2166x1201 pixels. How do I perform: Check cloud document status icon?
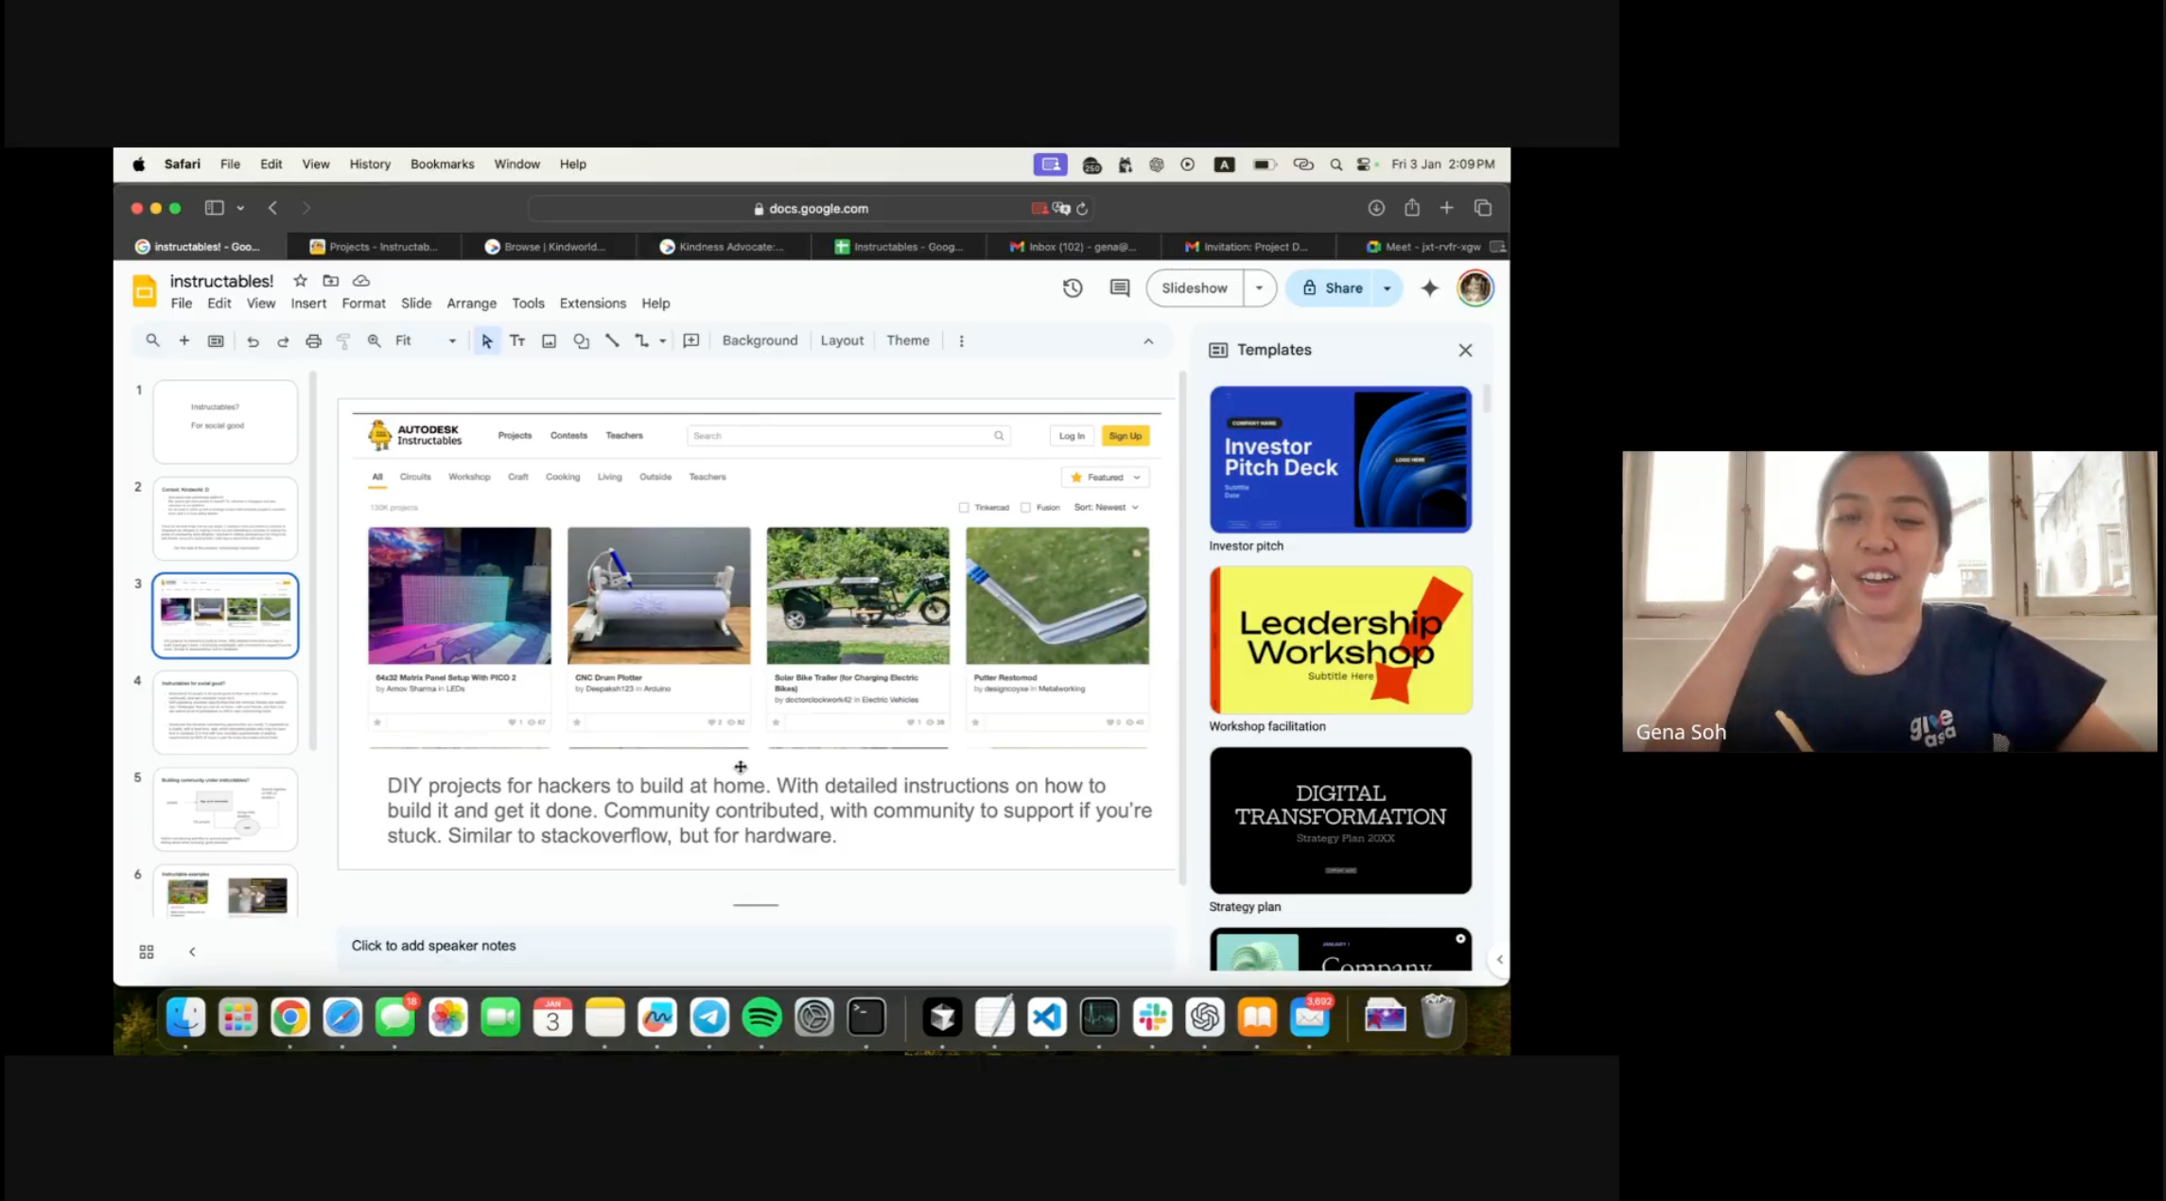click(x=360, y=281)
